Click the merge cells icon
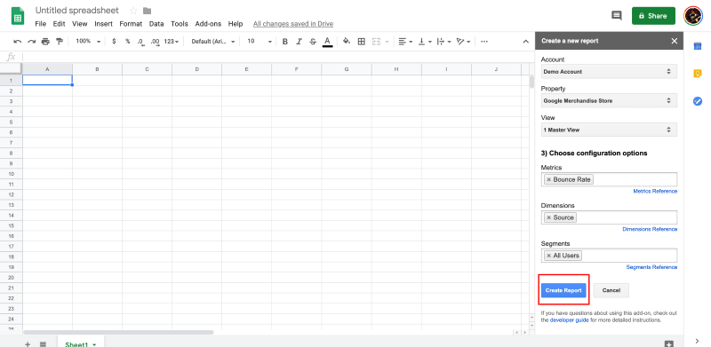 tap(376, 41)
